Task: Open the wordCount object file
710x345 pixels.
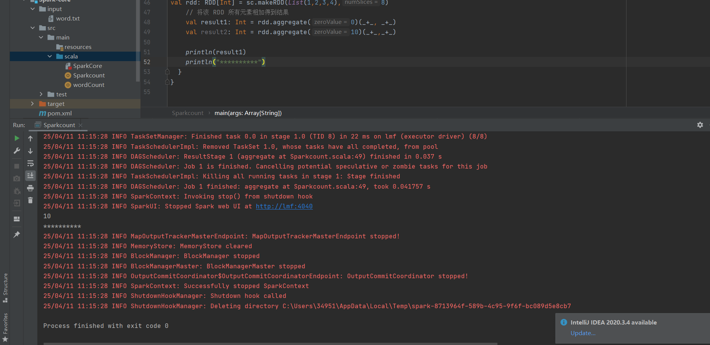Action: pos(88,85)
